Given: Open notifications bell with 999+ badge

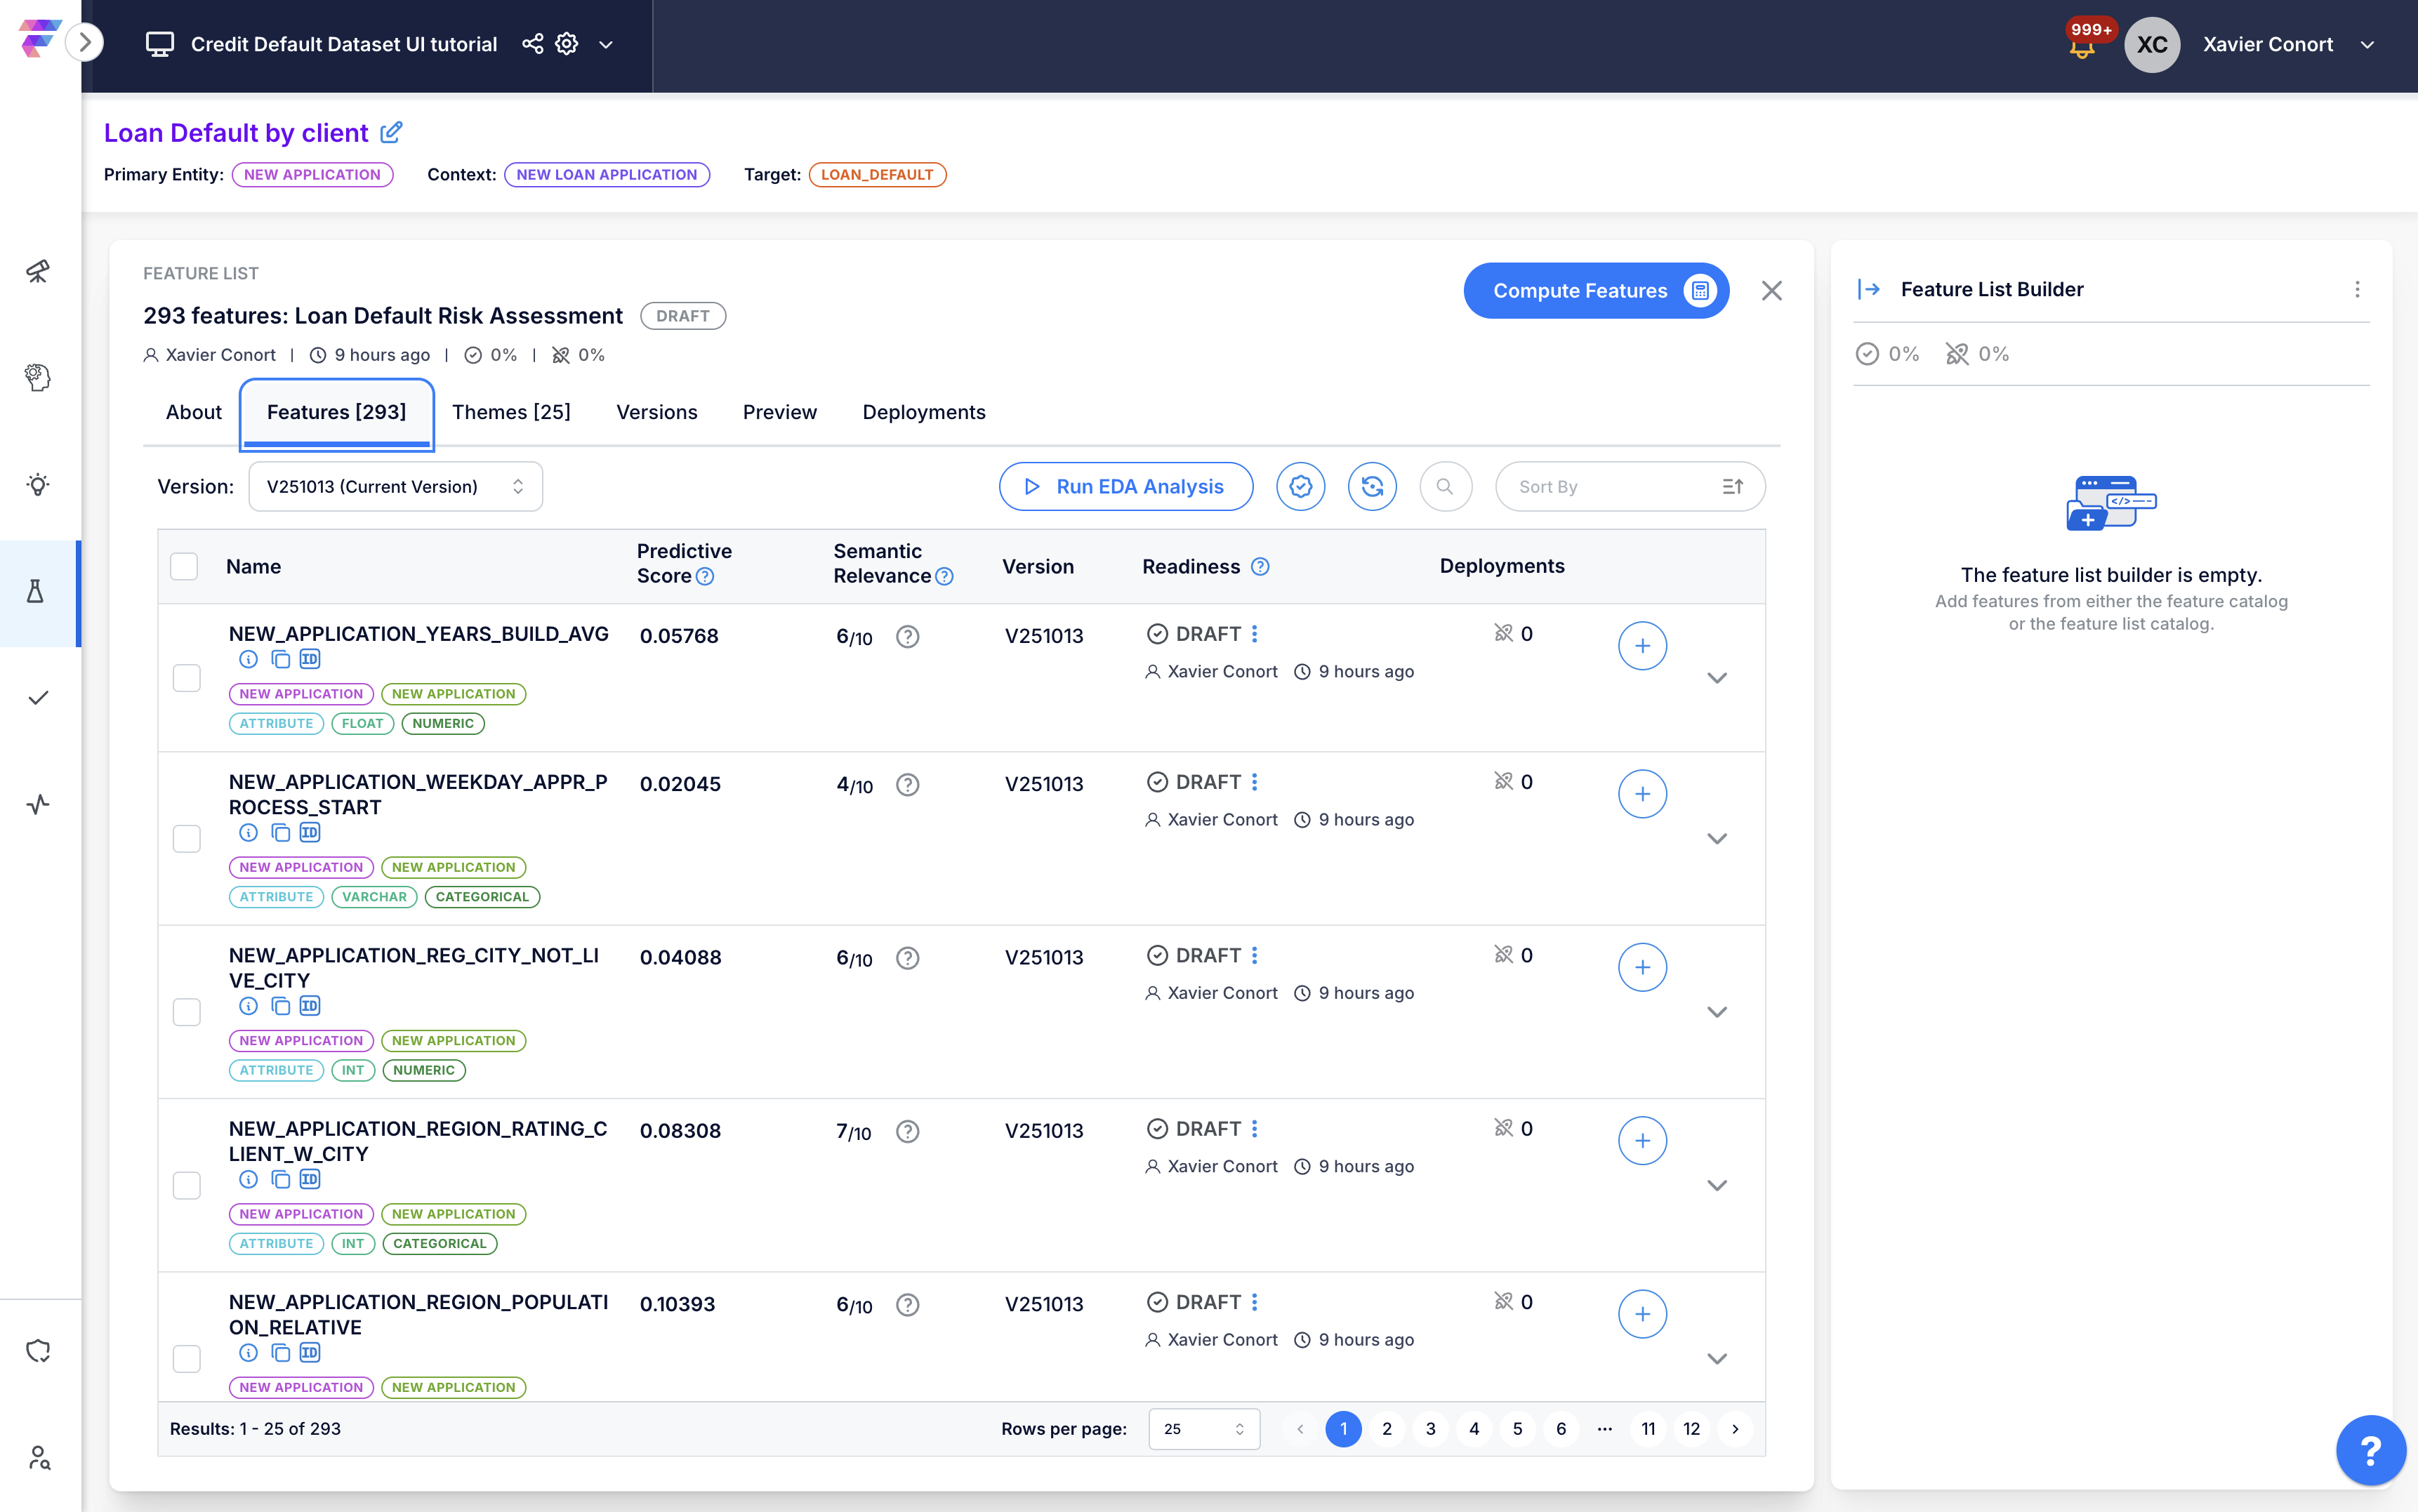Looking at the screenshot, I should (2083, 46).
